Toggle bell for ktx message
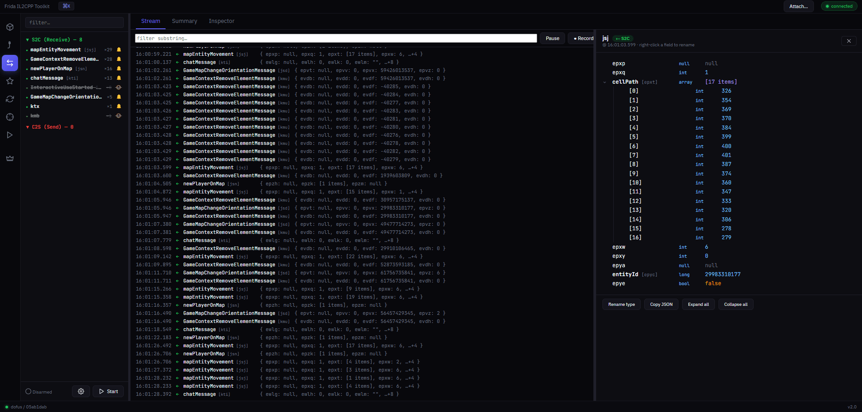Image resolution: width=862 pixels, height=412 pixels. click(x=119, y=107)
